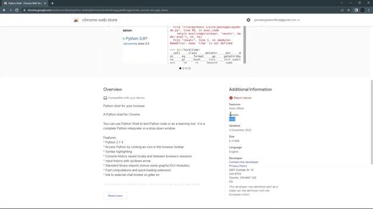Click the '* Python 3.7.4' feature line
This screenshot has width=373, height=209.
click(113, 142)
